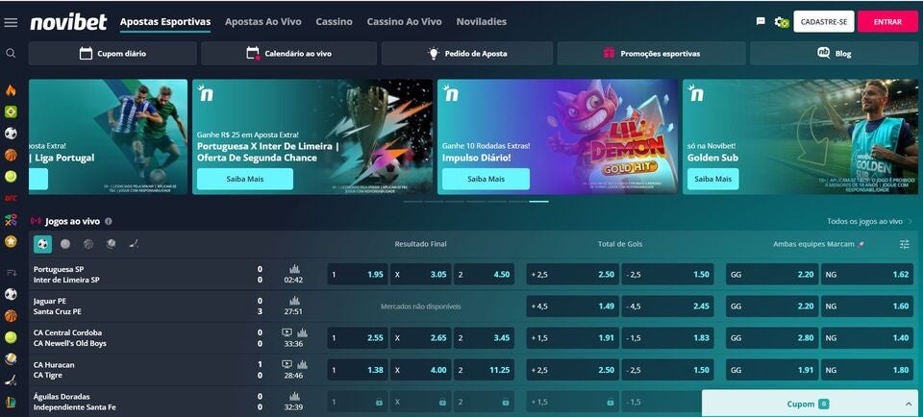Open the Cassino tab

click(x=334, y=22)
